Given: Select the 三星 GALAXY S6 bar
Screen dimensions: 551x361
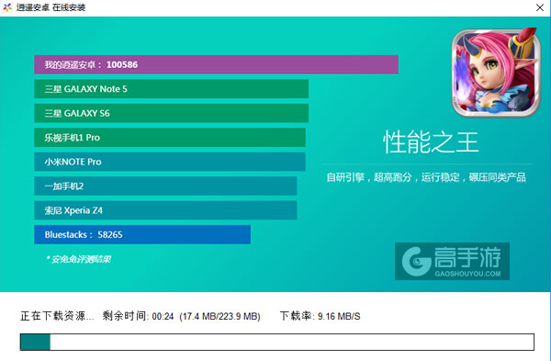Looking at the screenshot, I should pyautogui.click(x=171, y=113).
